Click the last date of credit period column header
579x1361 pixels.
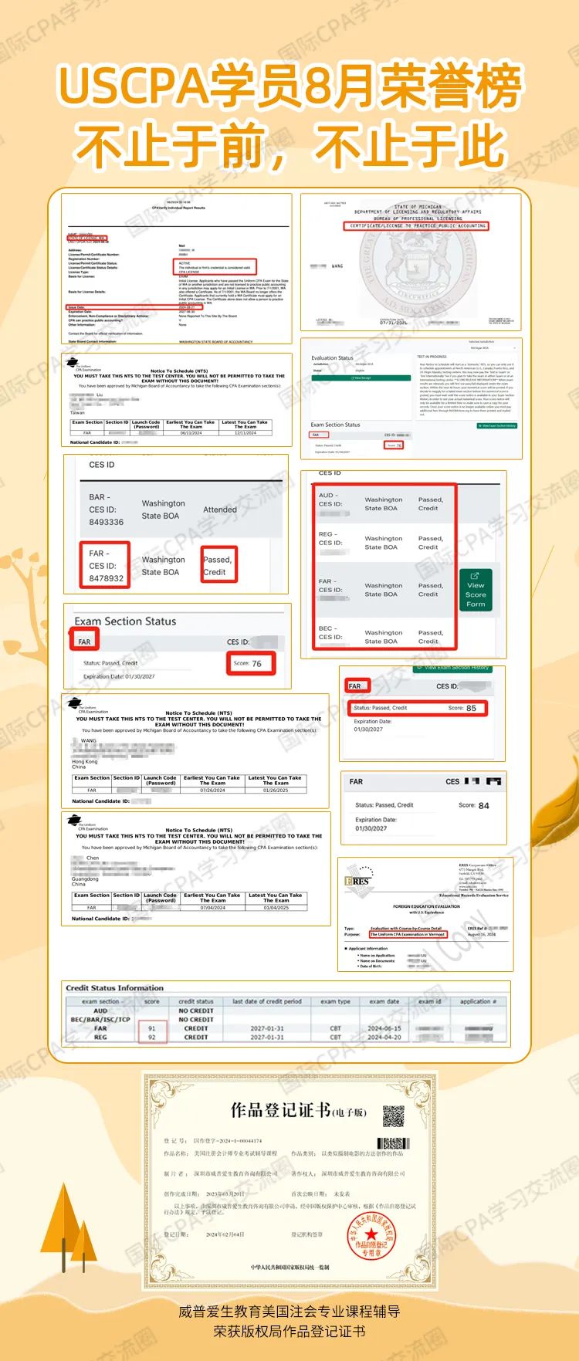(x=267, y=1001)
